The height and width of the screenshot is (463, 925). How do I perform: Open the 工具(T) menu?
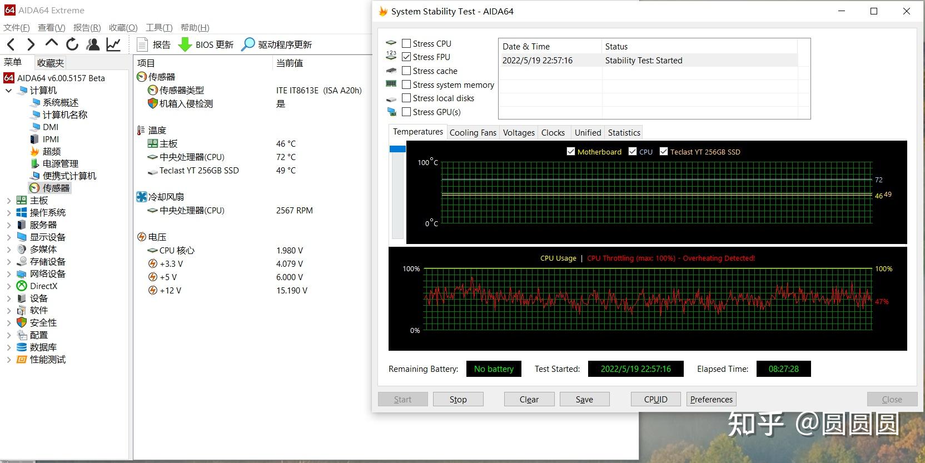point(159,27)
